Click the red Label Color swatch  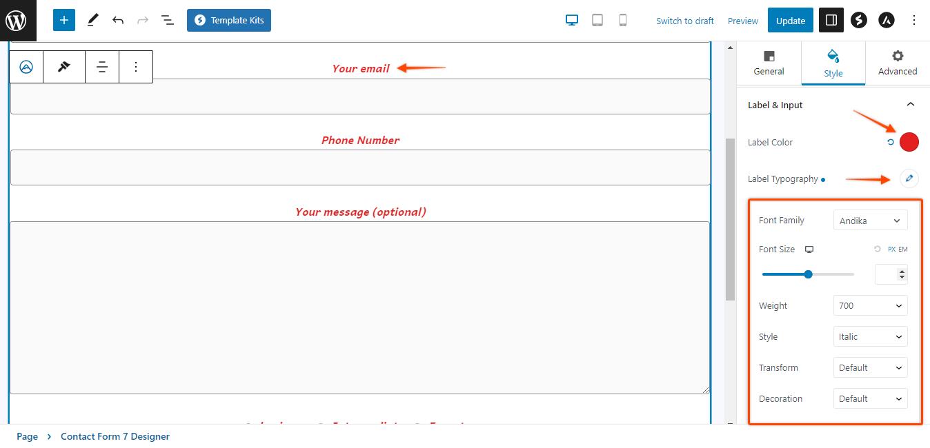[x=909, y=142]
